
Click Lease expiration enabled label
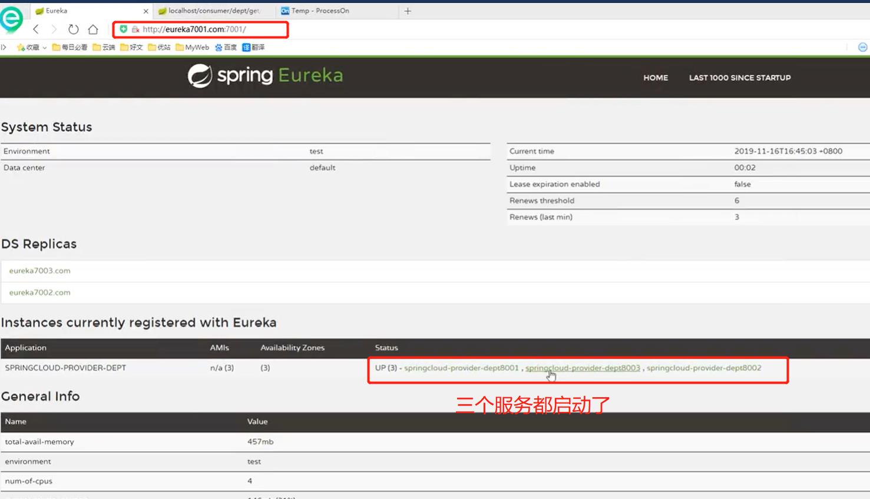pos(555,184)
